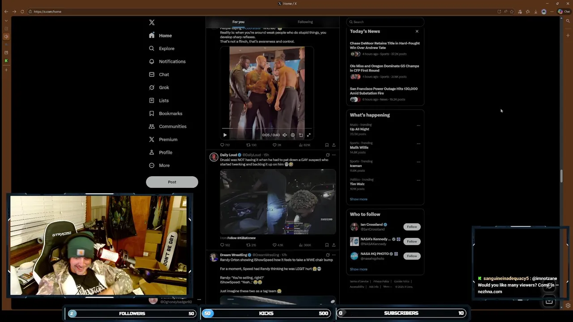Viewport: 573px width, 322px height.
Task: Click Kick icon in browser vertical tabs
Action: (6, 61)
